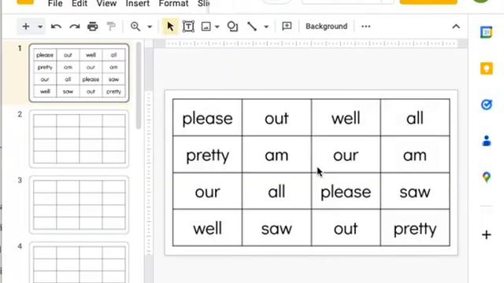Select slide 3 thumbnail
The height and width of the screenshot is (283, 504).
[x=79, y=204]
